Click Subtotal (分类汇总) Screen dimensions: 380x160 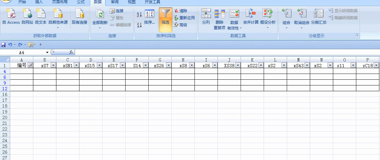pyautogui.click(x=319, y=16)
